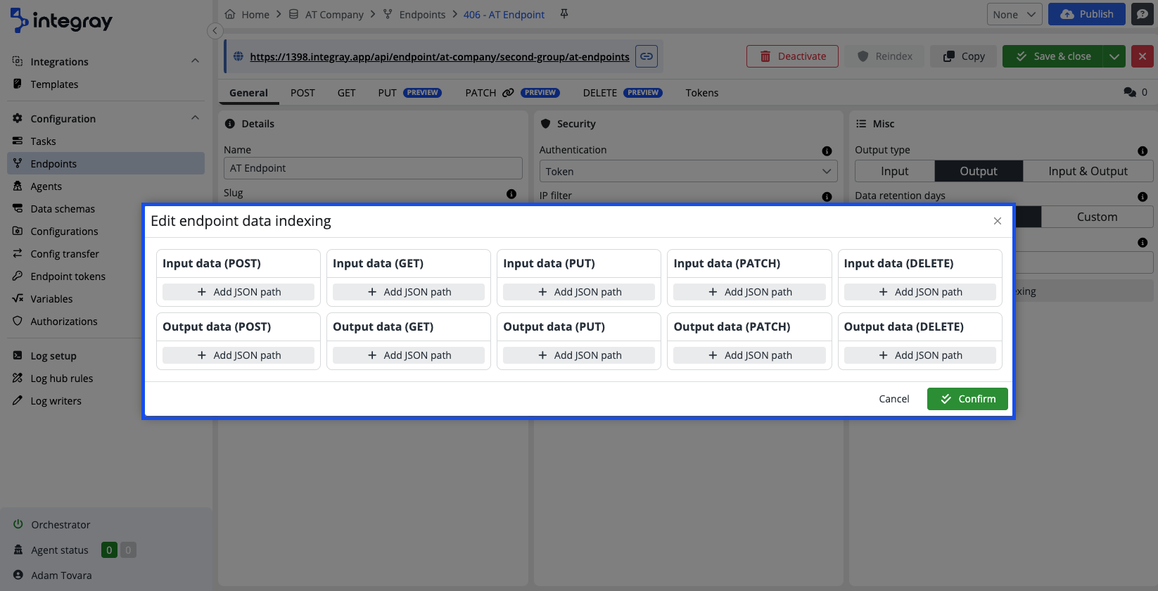The height and width of the screenshot is (591, 1158).
Task: Click the pin icon next to breadcrumb
Action: click(564, 14)
